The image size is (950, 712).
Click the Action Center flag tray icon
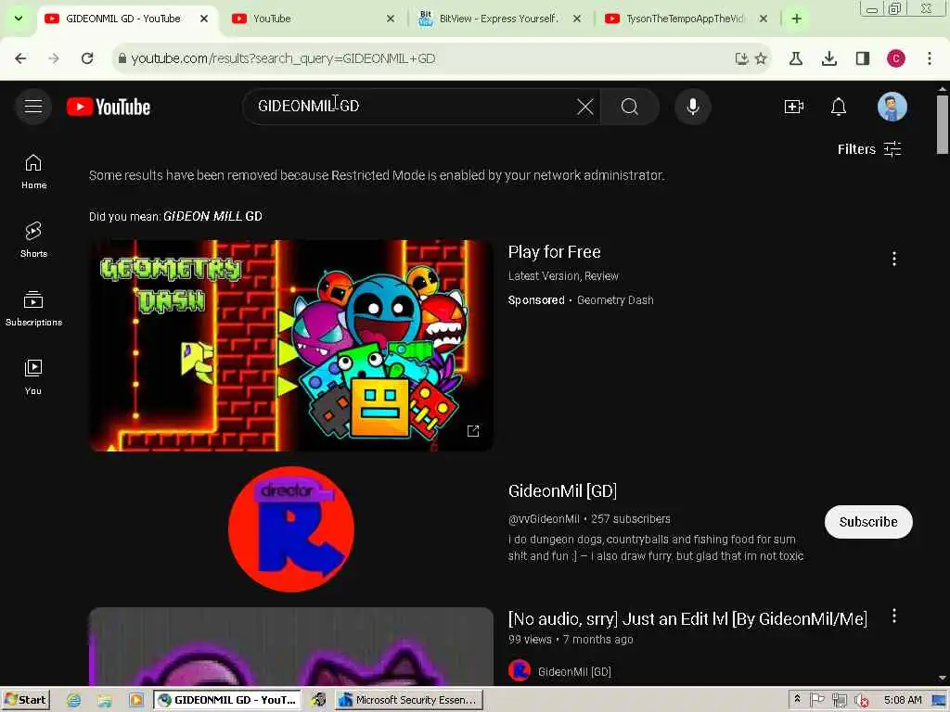(x=816, y=700)
